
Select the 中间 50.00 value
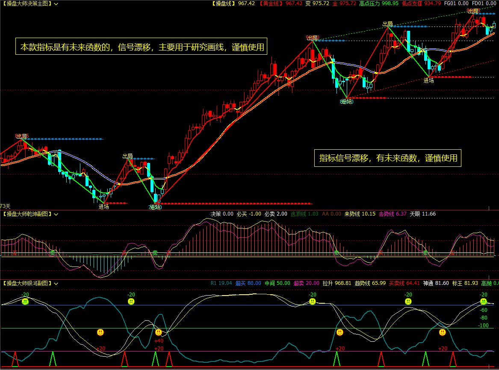(277, 283)
